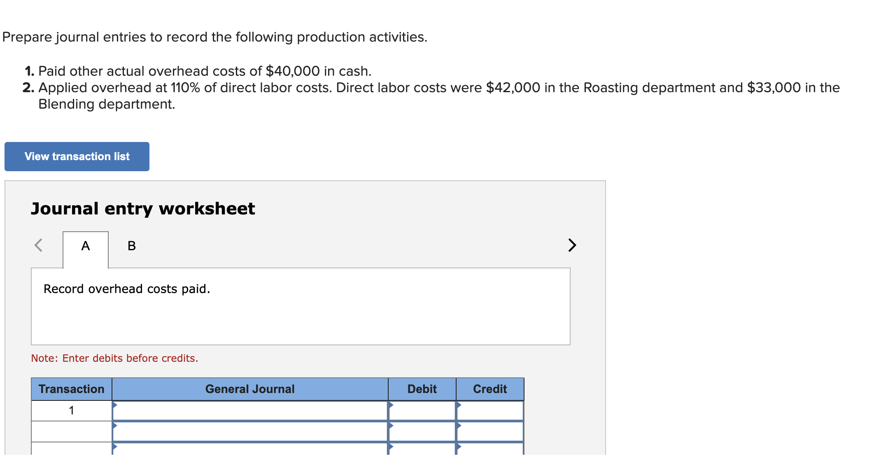Click second row Credit field
The image size is (895, 456).
coord(490,432)
